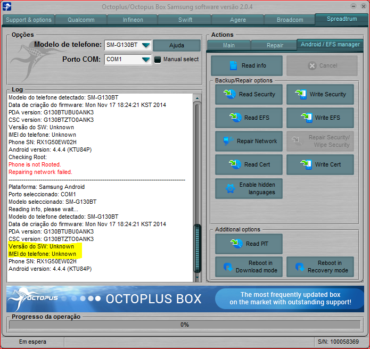Click the Write EFS icon
Screen dimensions: 370x349
pos(307,118)
